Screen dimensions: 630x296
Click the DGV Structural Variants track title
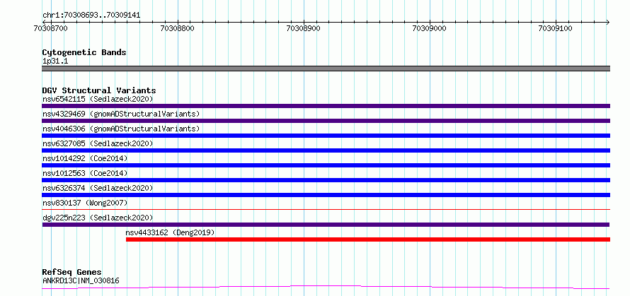click(x=99, y=90)
